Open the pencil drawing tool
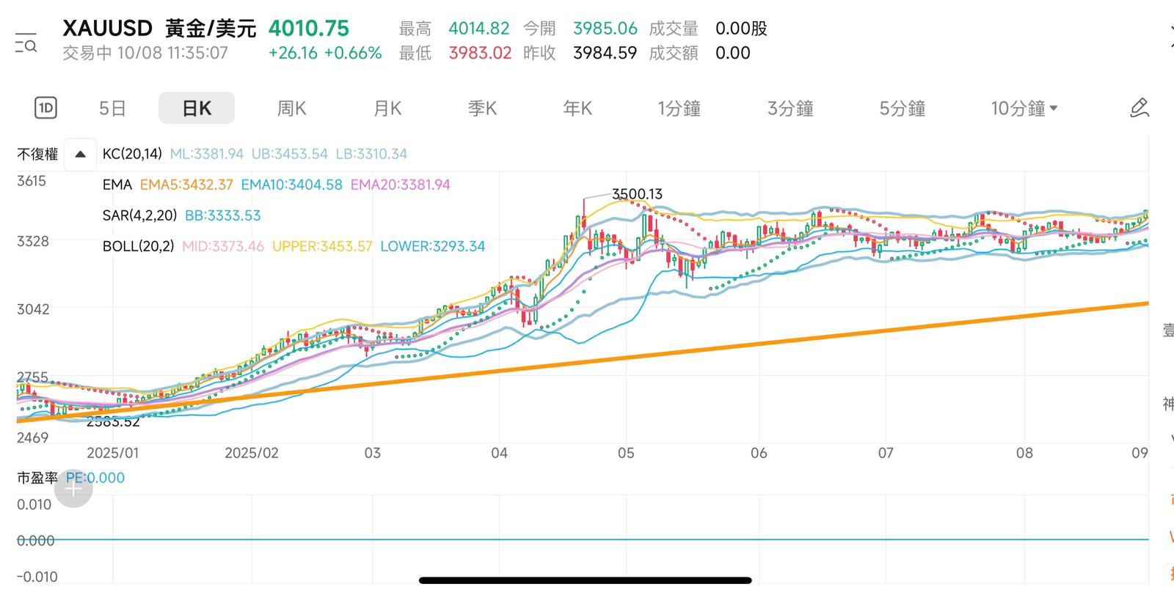 [1139, 108]
